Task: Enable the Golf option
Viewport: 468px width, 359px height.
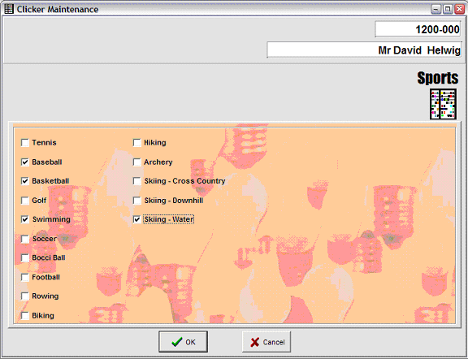Action: tap(25, 201)
